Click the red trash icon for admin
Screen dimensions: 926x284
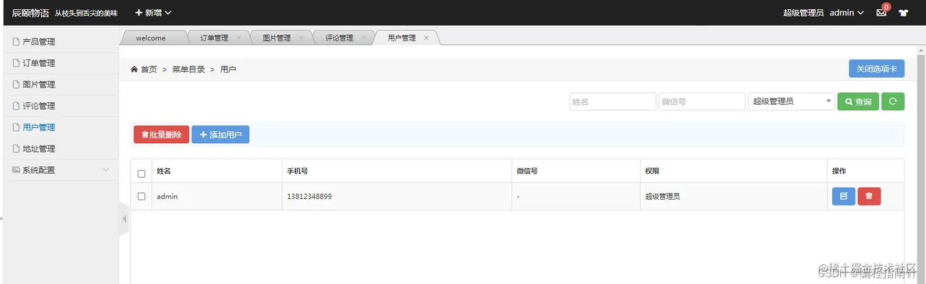869,196
